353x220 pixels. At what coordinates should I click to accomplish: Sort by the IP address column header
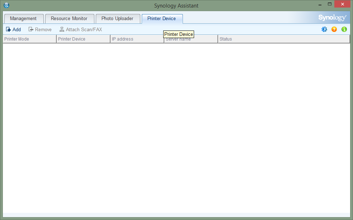(137, 39)
